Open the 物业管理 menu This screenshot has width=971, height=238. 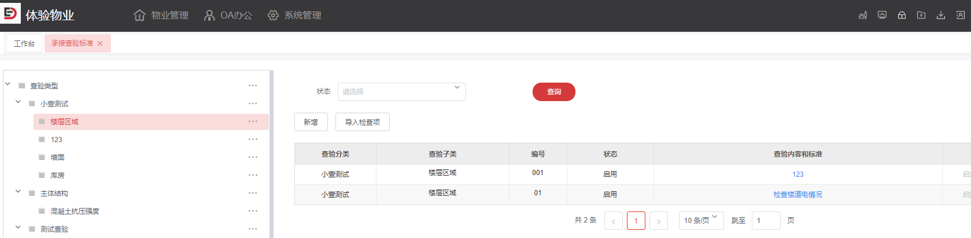(x=161, y=16)
